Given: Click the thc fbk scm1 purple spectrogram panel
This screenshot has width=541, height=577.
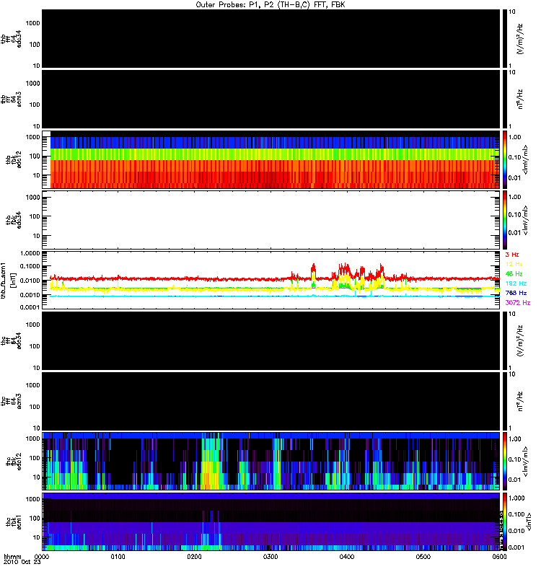Looking at the screenshot, I should pyautogui.click(x=271, y=521).
